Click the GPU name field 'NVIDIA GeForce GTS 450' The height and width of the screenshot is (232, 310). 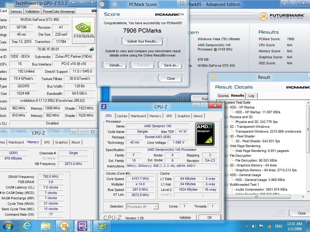40,20
